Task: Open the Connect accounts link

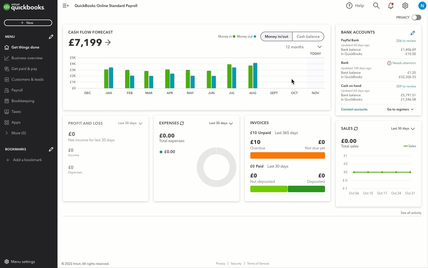Action: [354, 109]
